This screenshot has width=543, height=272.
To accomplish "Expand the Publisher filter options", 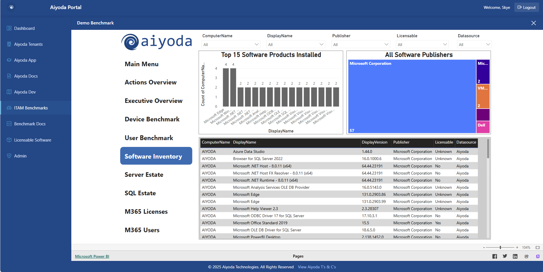I will point(386,44).
